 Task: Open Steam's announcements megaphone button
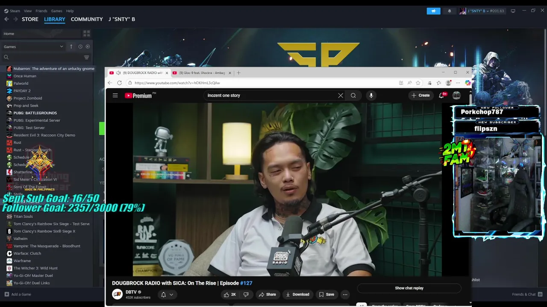[433, 11]
